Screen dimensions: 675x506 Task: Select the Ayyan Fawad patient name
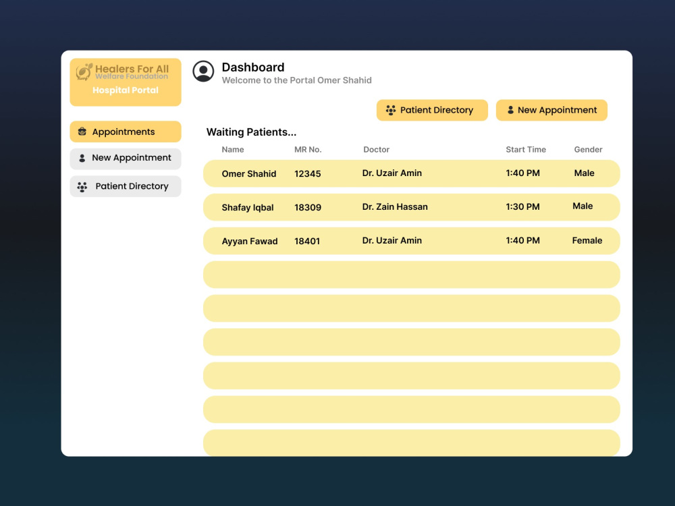pos(250,242)
